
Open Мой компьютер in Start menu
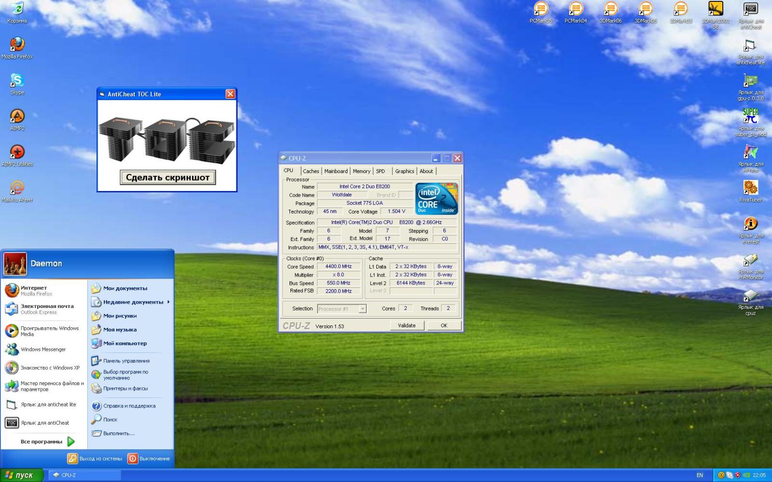130,344
